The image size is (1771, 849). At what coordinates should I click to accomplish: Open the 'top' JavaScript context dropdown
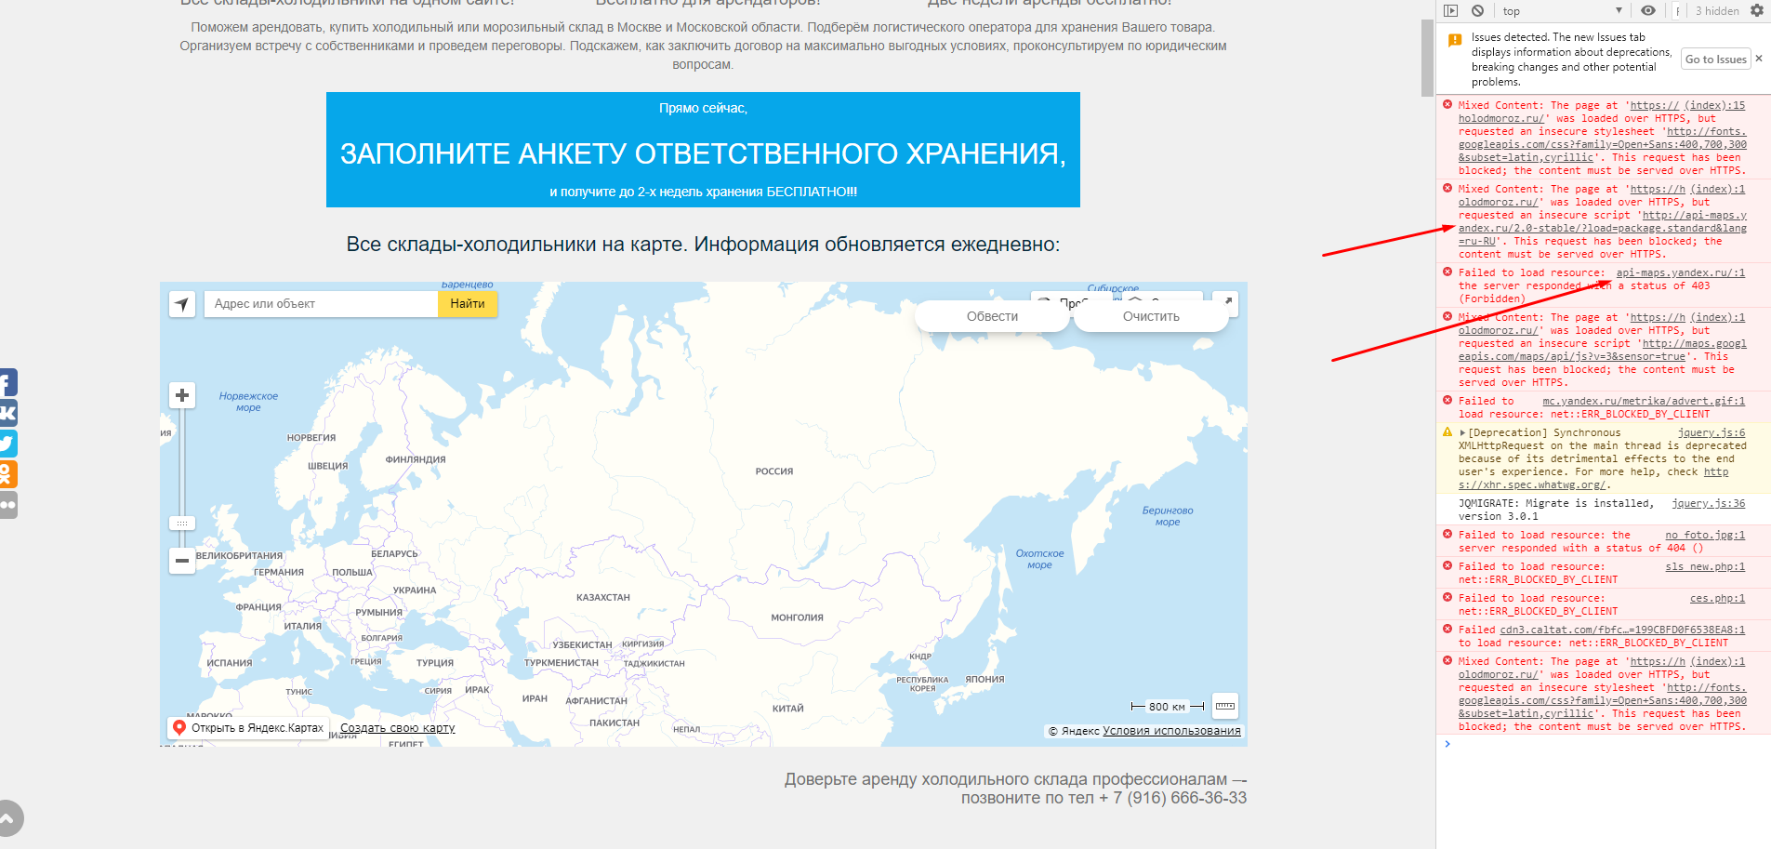[x=1562, y=11]
